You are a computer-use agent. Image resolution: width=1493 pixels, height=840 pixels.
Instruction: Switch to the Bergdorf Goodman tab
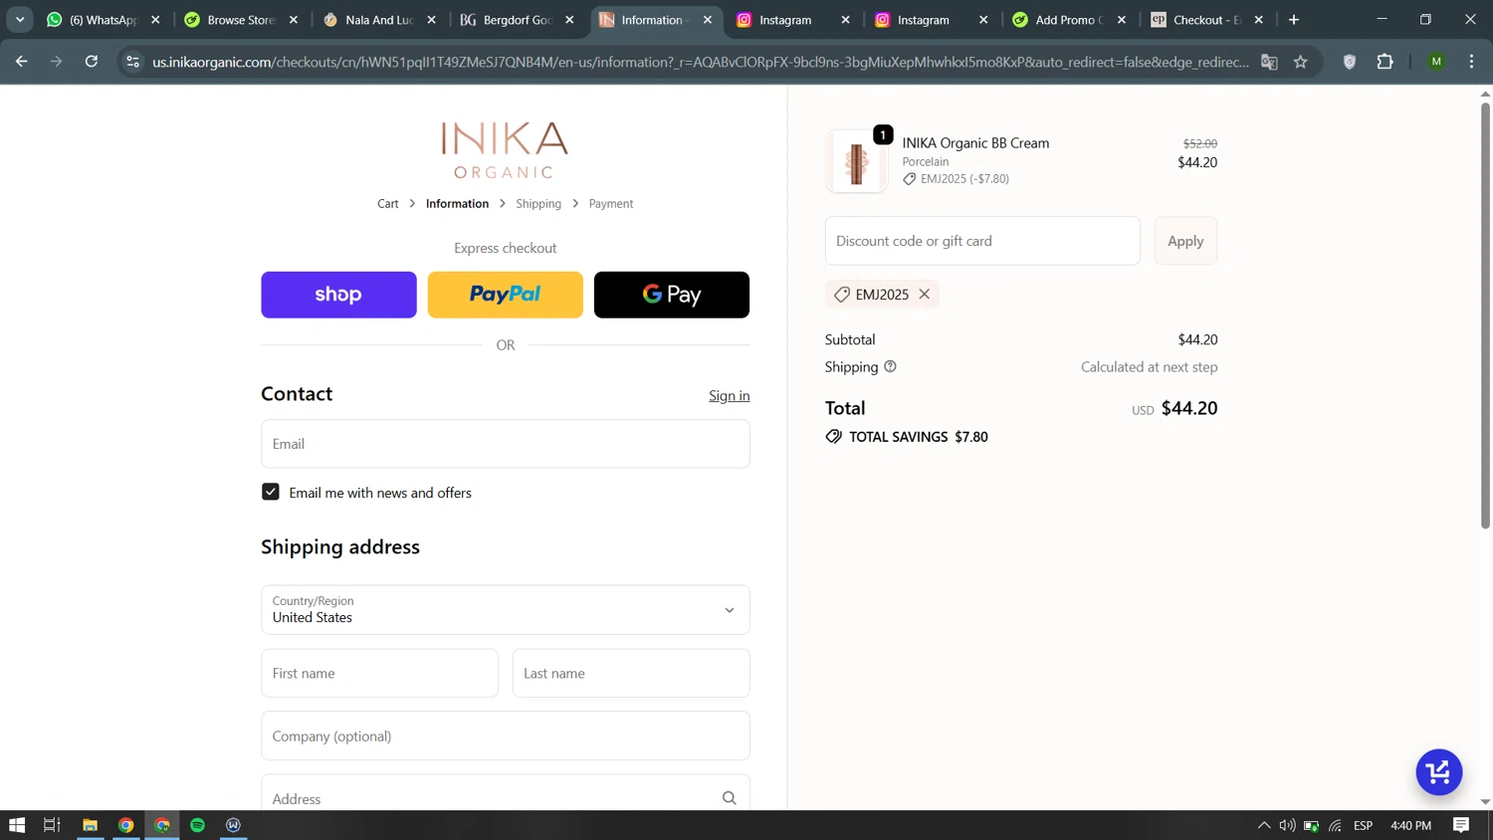click(516, 20)
